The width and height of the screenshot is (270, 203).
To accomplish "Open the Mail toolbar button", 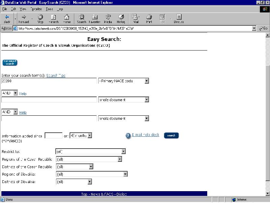I will click(x=136, y=19).
